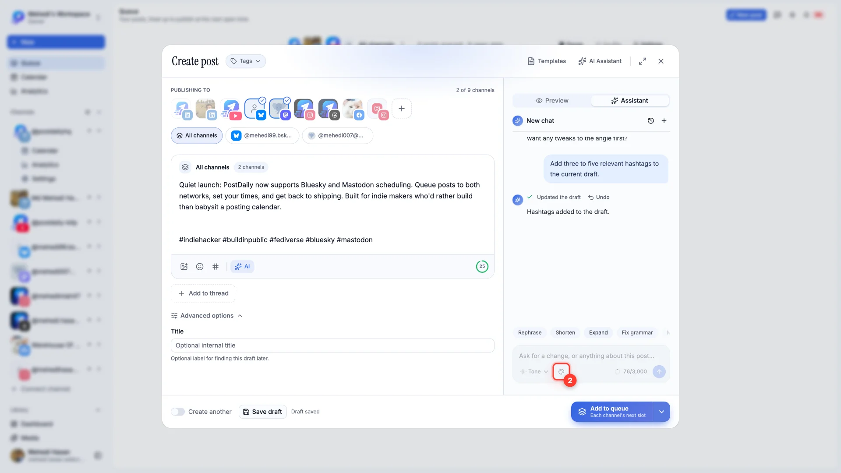Viewport: 841px width, 473px height.
Task: Expand the Create post dialog to full screen
Action: [x=643, y=61]
